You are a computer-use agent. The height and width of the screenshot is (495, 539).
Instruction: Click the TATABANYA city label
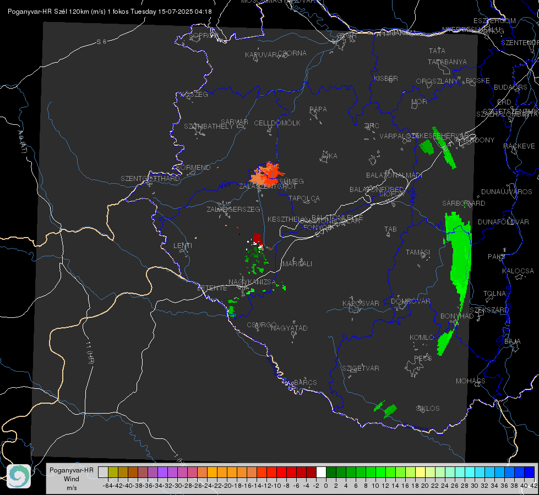[x=447, y=62]
